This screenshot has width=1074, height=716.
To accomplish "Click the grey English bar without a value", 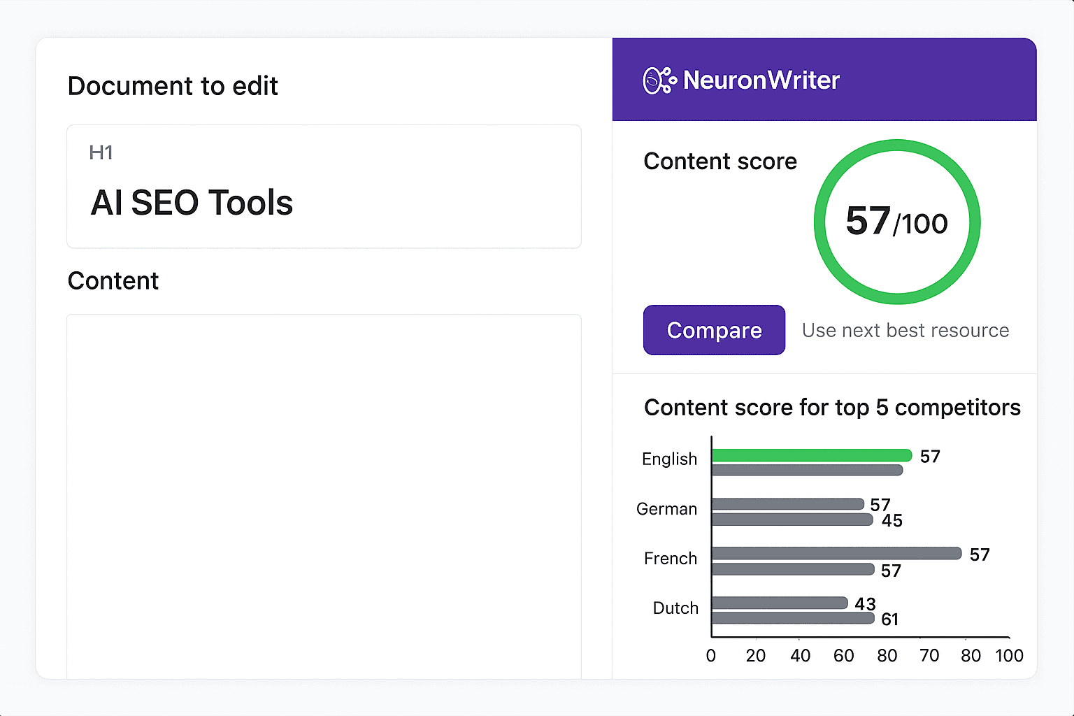I will click(x=807, y=471).
